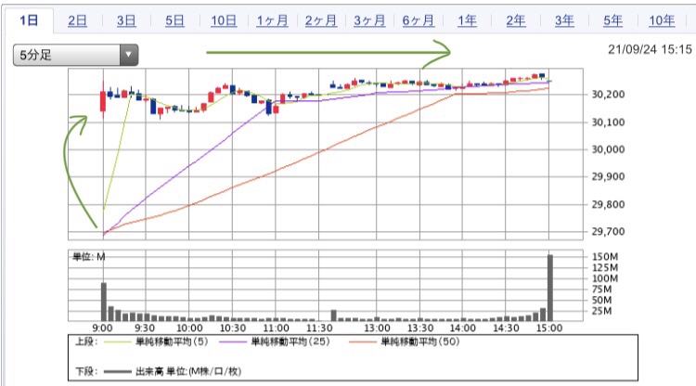Open the 3年 chart range

coord(564,20)
